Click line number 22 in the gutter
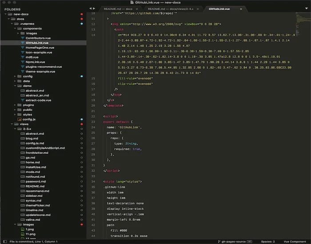Image resolution: width=311 pixels, height=244 pixels. click(x=93, y=116)
